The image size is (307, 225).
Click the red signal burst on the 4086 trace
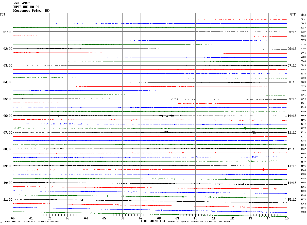tap(263, 169)
